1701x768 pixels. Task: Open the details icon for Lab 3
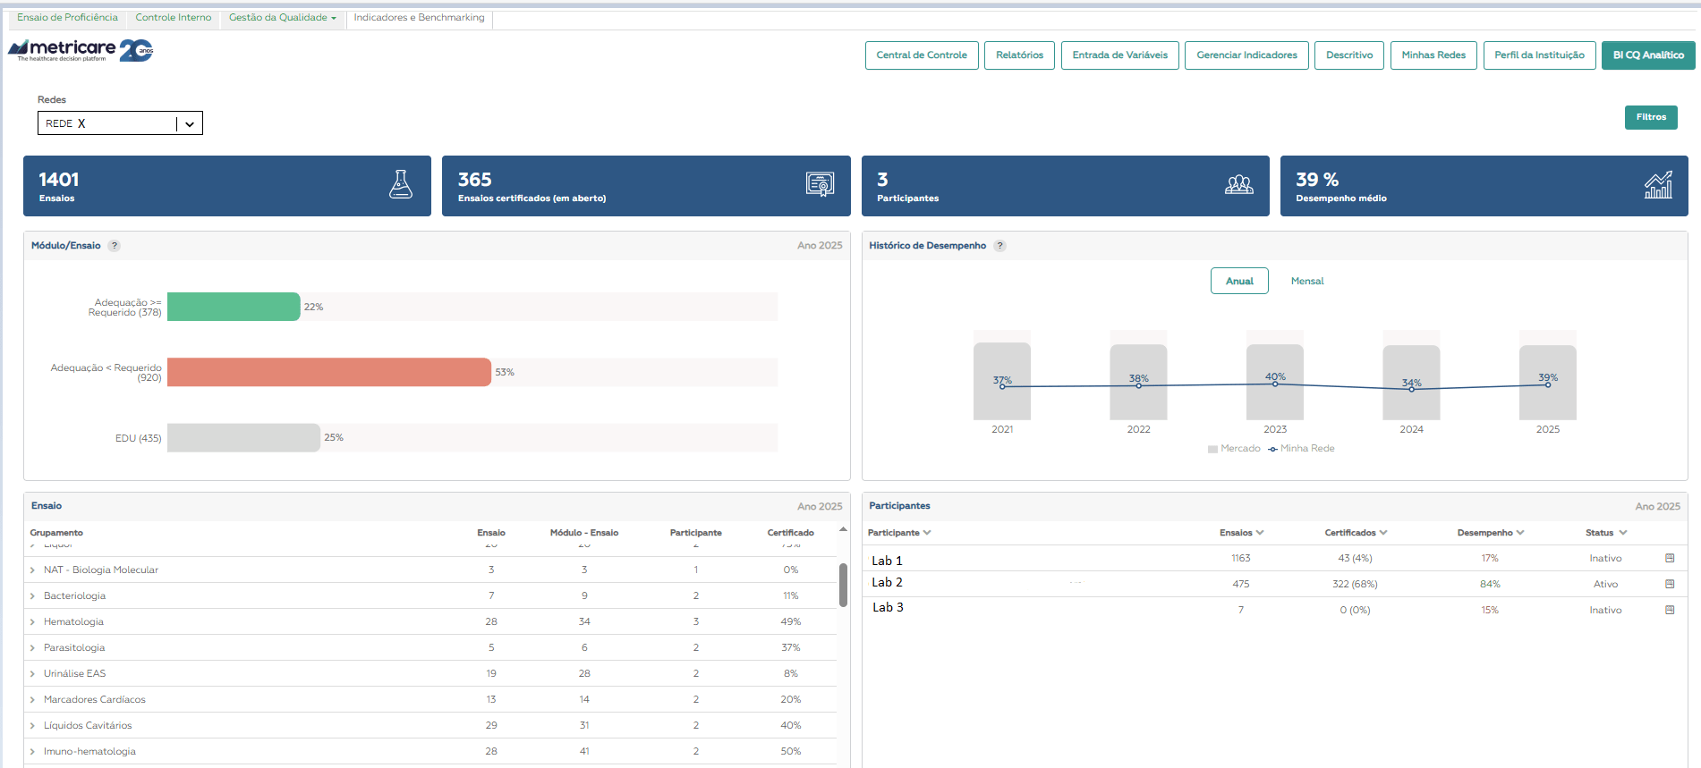point(1670,610)
